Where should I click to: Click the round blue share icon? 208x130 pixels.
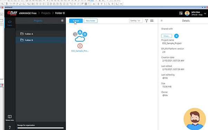[x=176, y=36]
